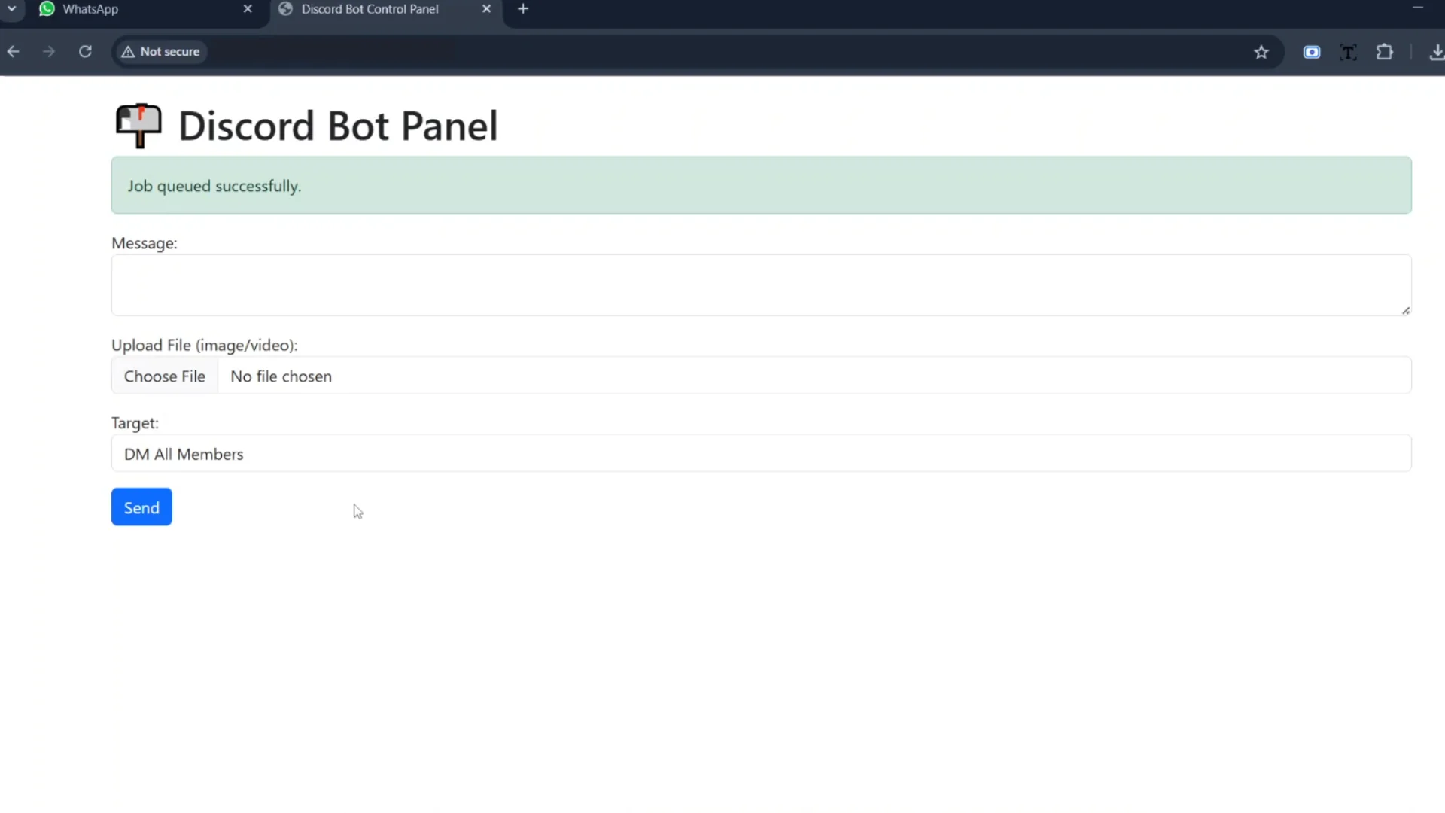Close the Discord Bot Control Panel tab
The height and width of the screenshot is (813, 1445).
pyautogui.click(x=486, y=9)
